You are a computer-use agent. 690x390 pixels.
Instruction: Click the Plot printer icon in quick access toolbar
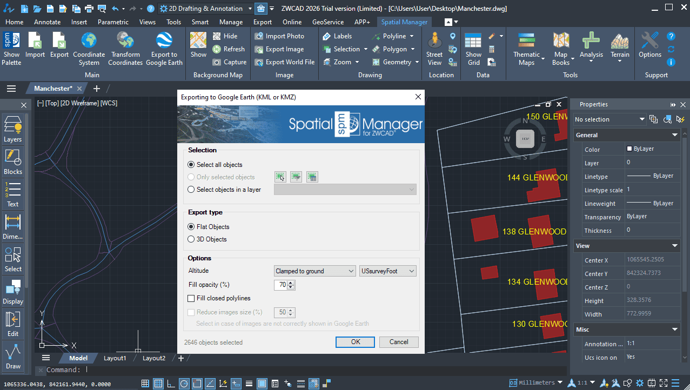coord(89,9)
